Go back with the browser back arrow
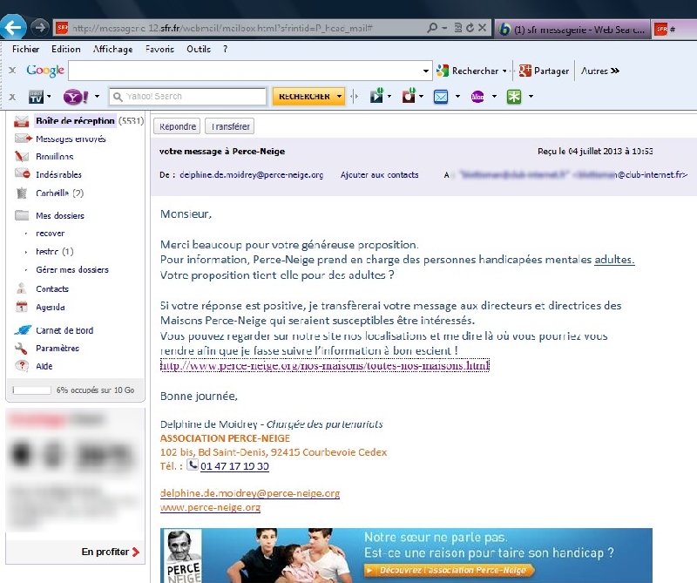The image size is (697, 583). point(13,28)
